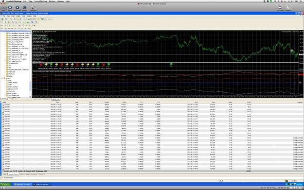Click Parallels Pause icon
The width and height of the screenshot is (304, 190).
[10, 8]
